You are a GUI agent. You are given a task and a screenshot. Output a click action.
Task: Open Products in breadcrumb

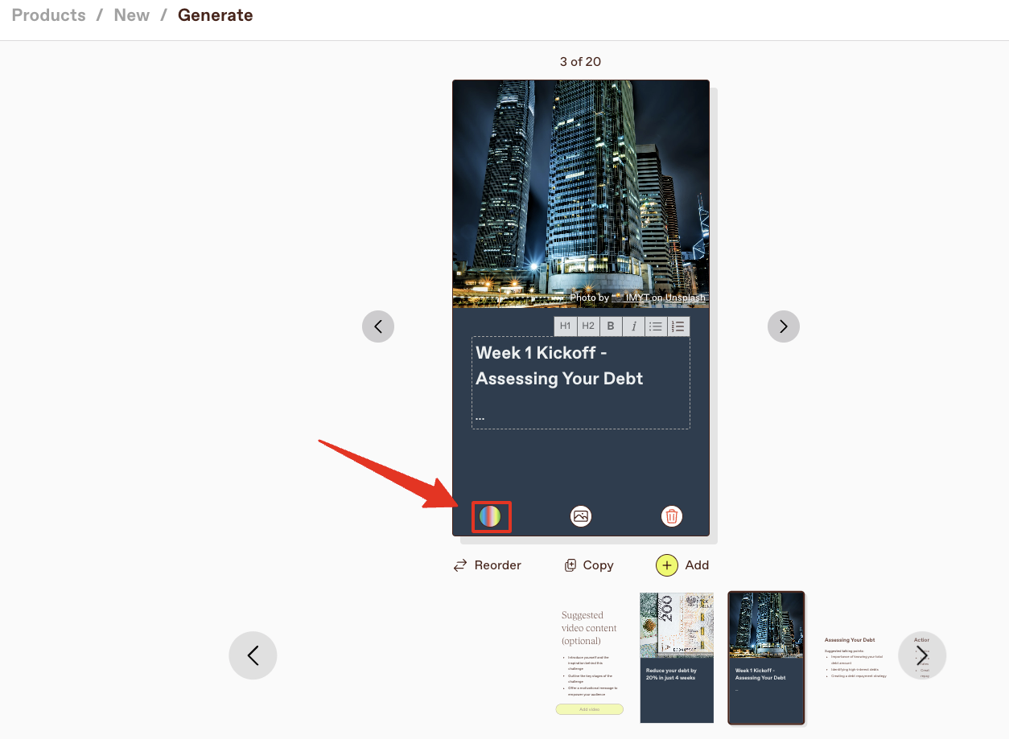tap(49, 15)
